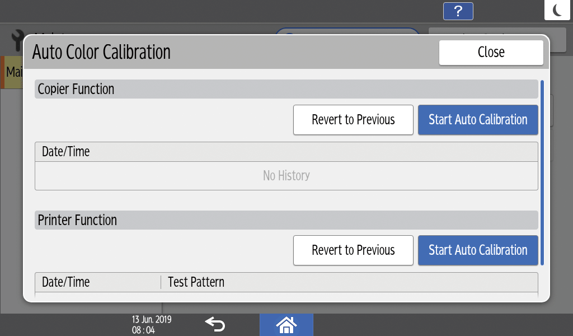Select Copier Function Date/Time column header
Viewport: 573px width, 336px height.
tap(66, 152)
